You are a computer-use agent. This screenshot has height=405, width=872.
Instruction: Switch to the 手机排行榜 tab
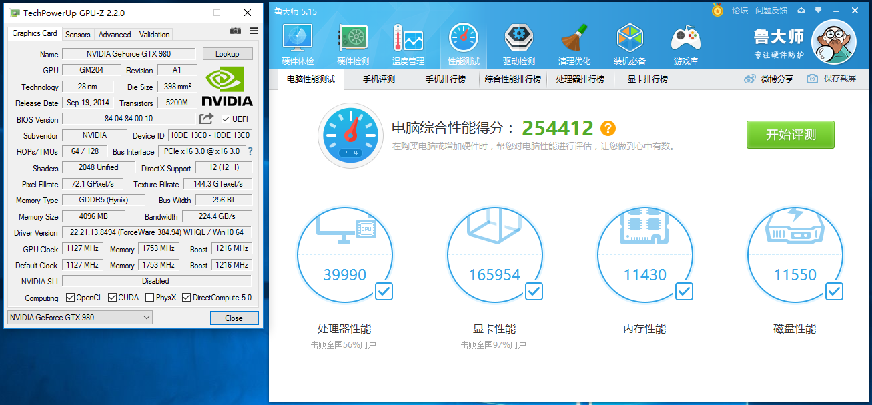[x=444, y=79]
